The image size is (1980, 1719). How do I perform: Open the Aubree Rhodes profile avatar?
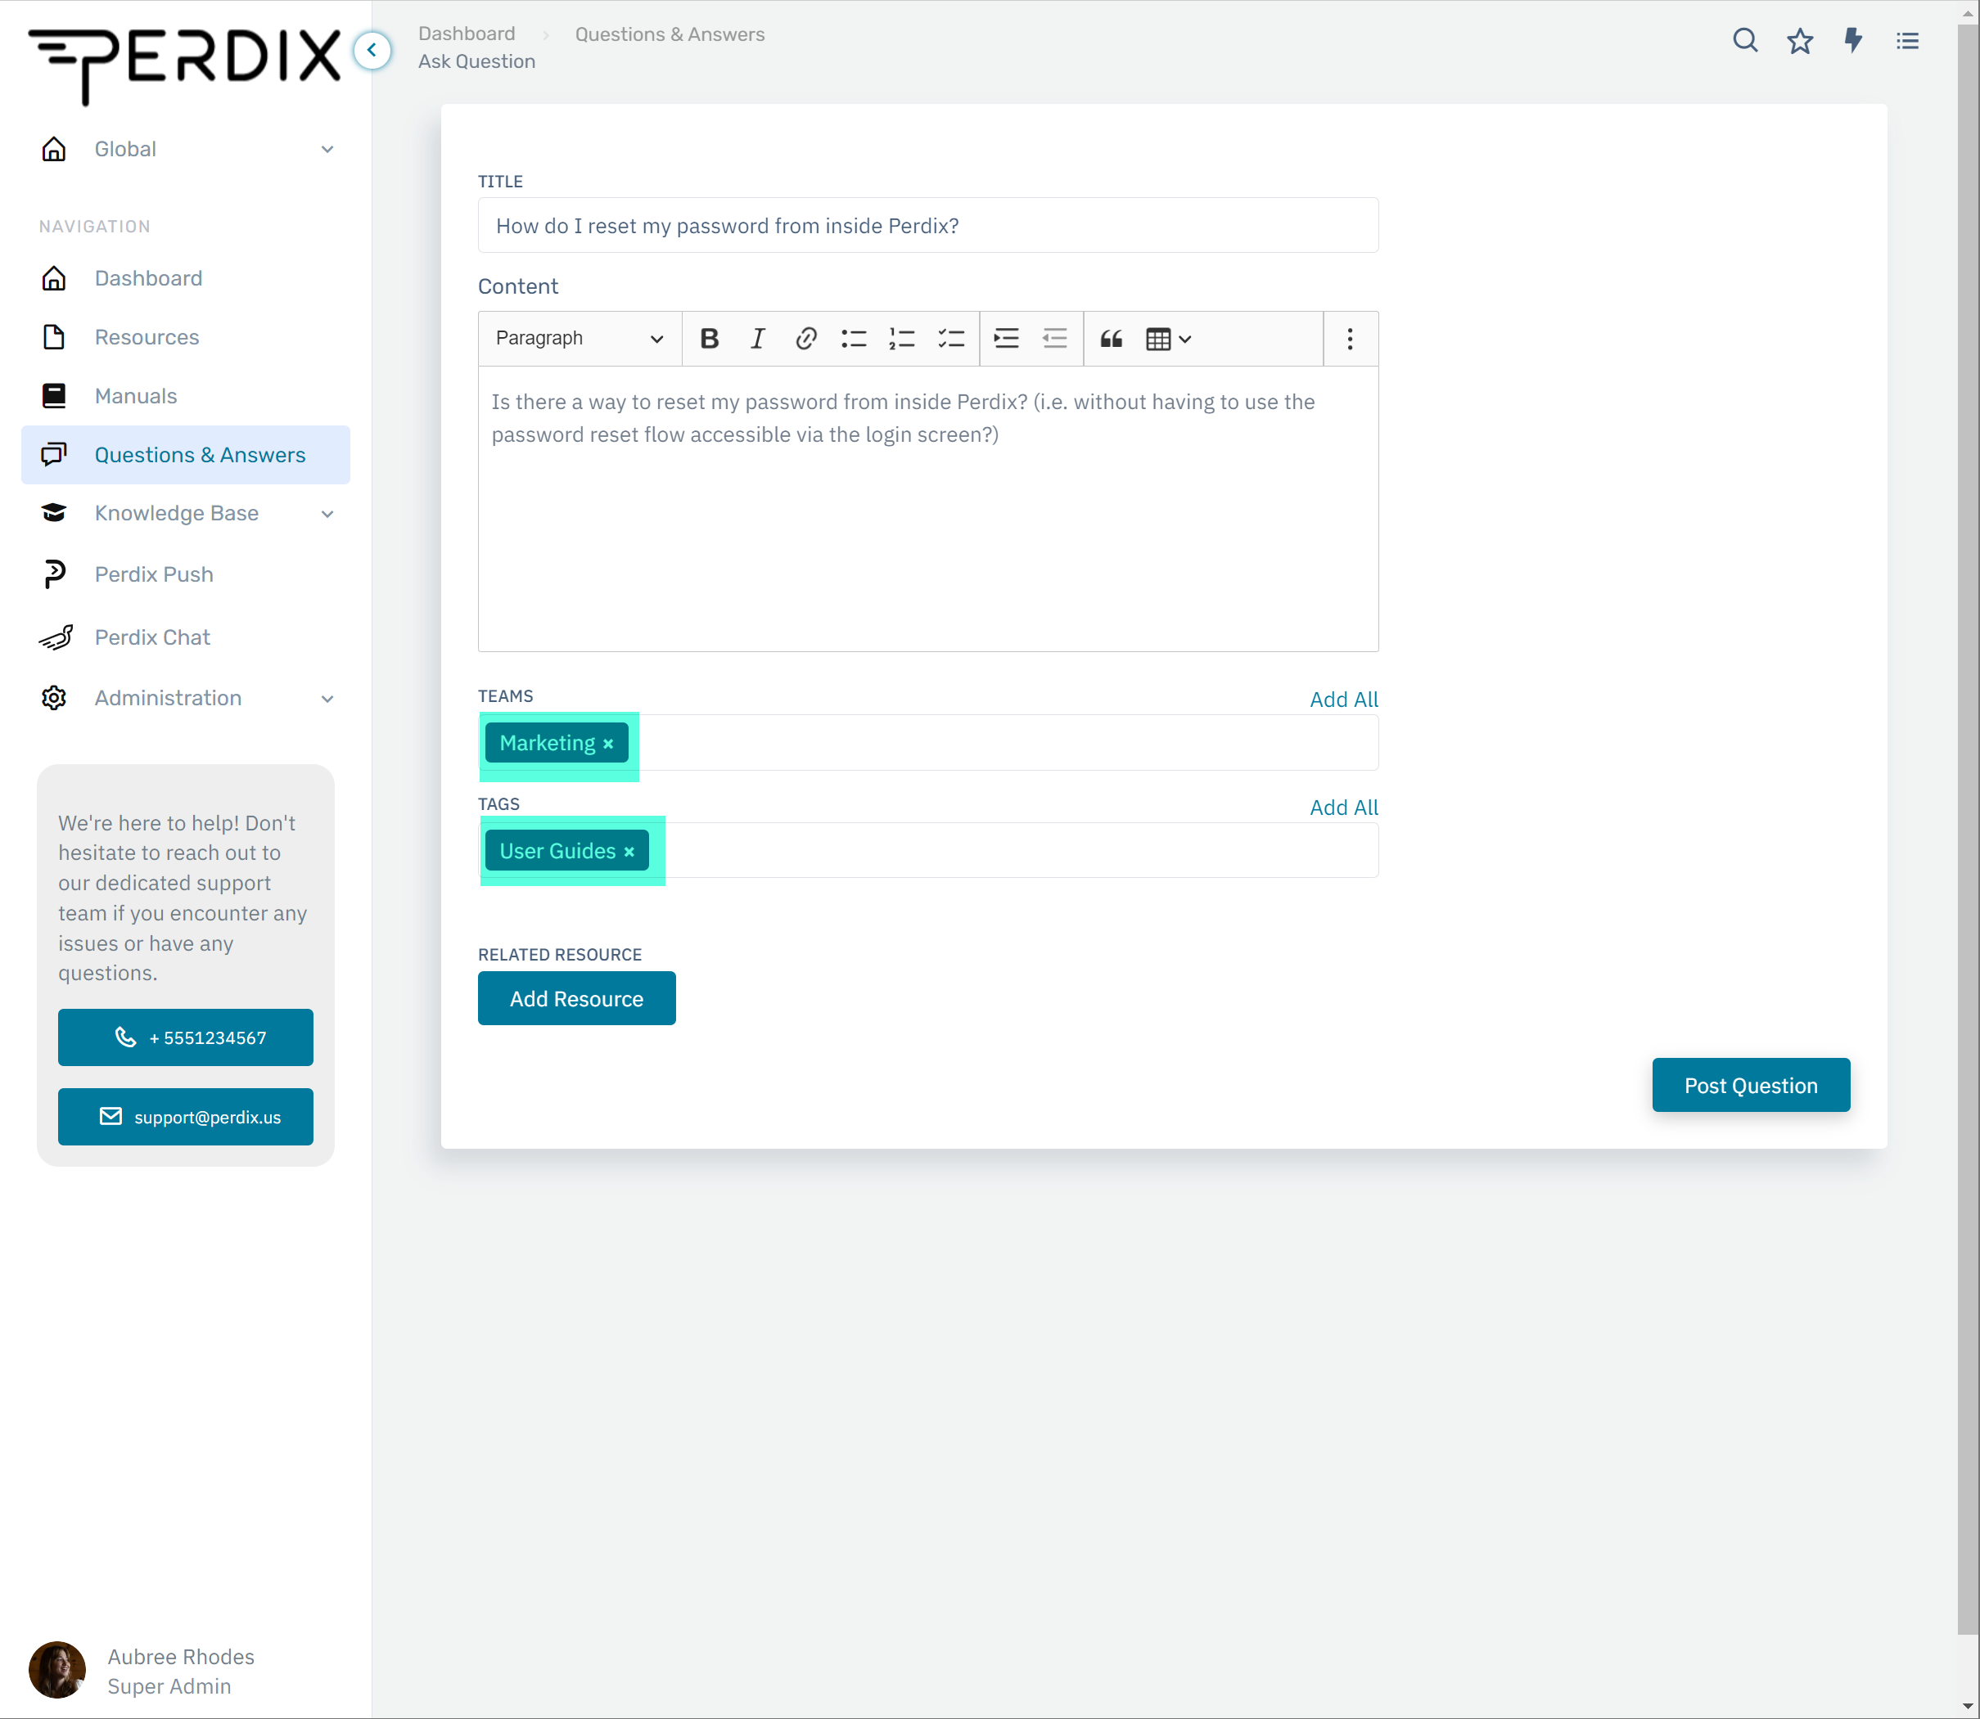click(x=56, y=1670)
